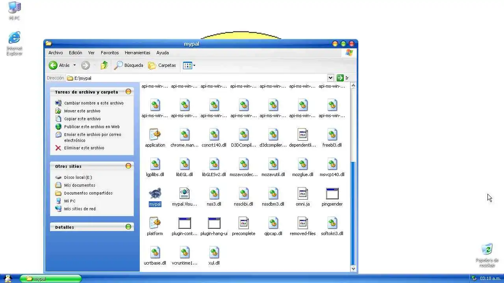This screenshot has height=283, width=504.
Task: Click the Ir go button
Action: 343,78
